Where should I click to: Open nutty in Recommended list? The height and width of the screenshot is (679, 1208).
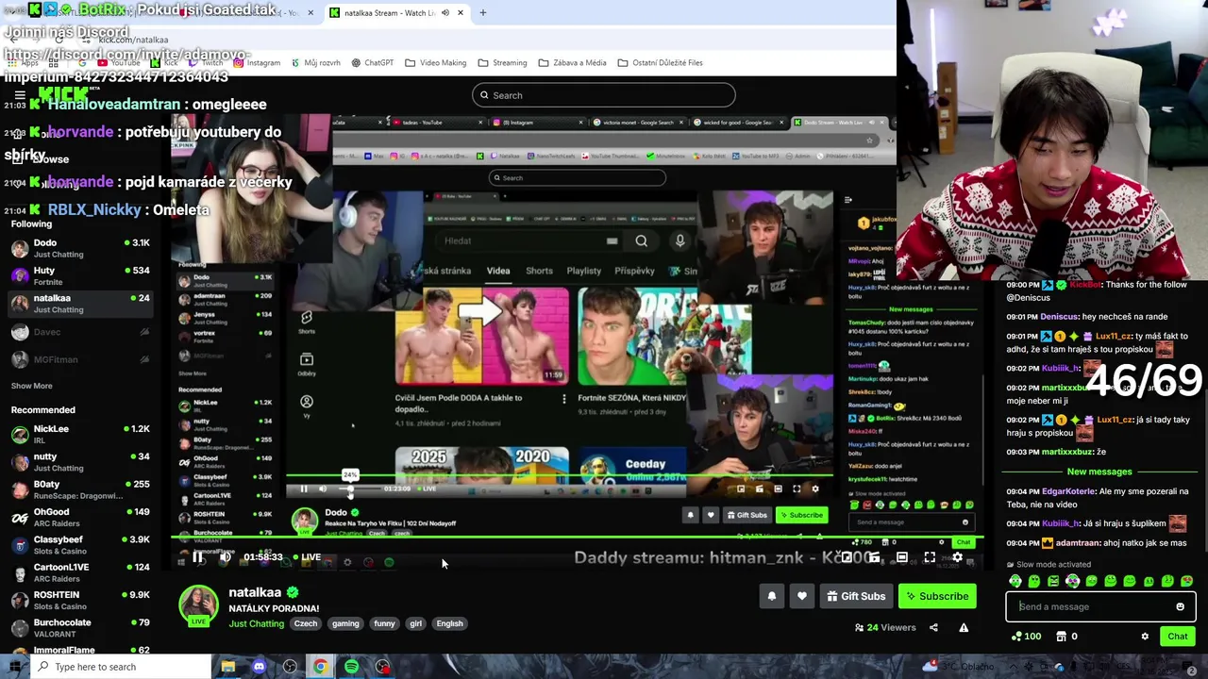pyautogui.click(x=81, y=462)
